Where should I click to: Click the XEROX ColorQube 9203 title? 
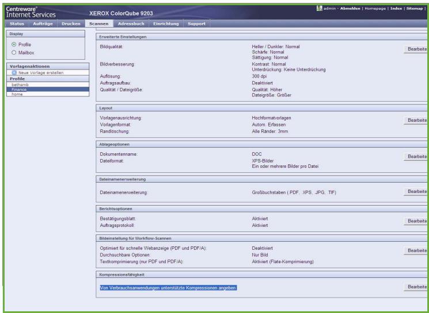click(x=121, y=13)
